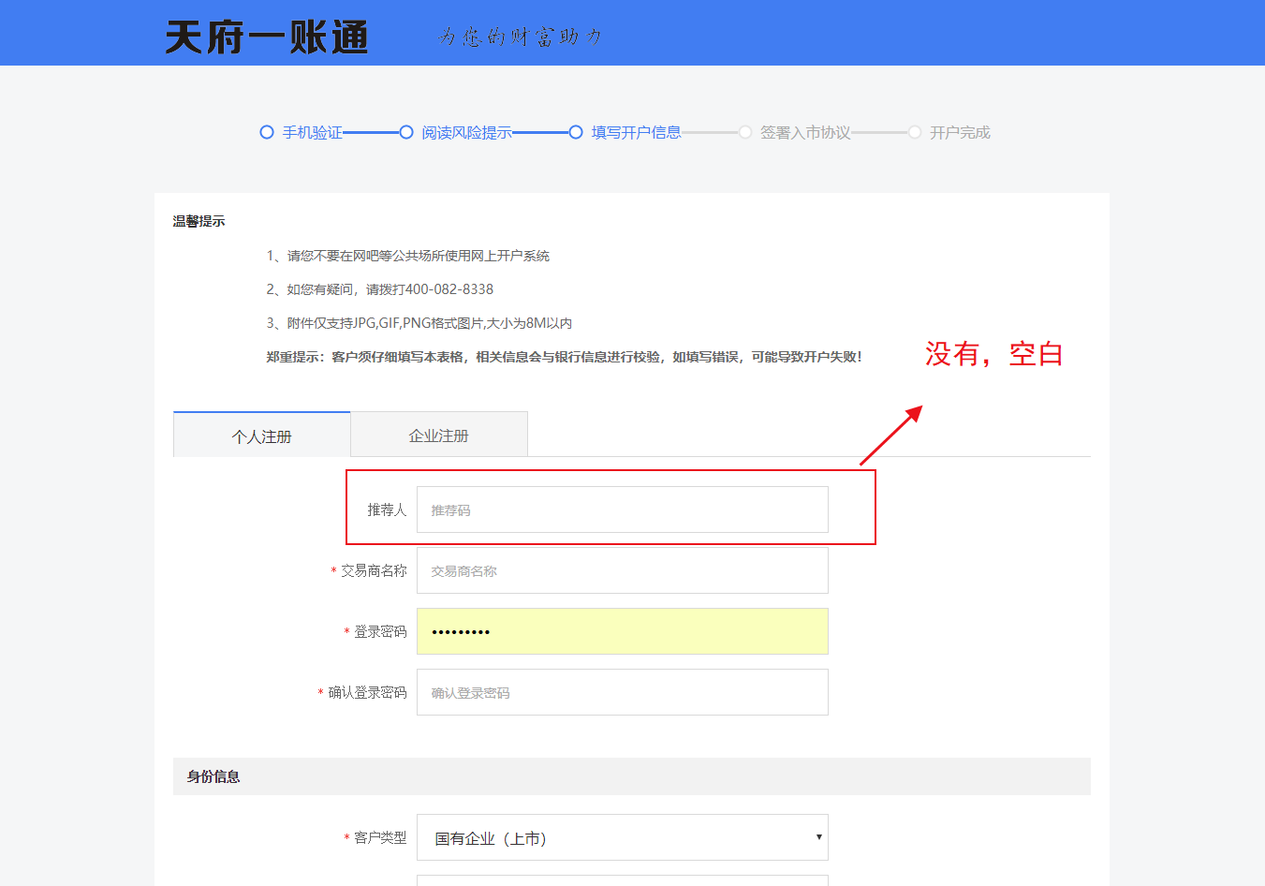Click the 手机验证 step label
The height and width of the screenshot is (886, 1265).
coord(313,133)
